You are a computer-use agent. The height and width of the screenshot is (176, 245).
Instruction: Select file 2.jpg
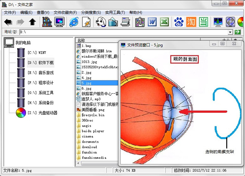(86, 72)
